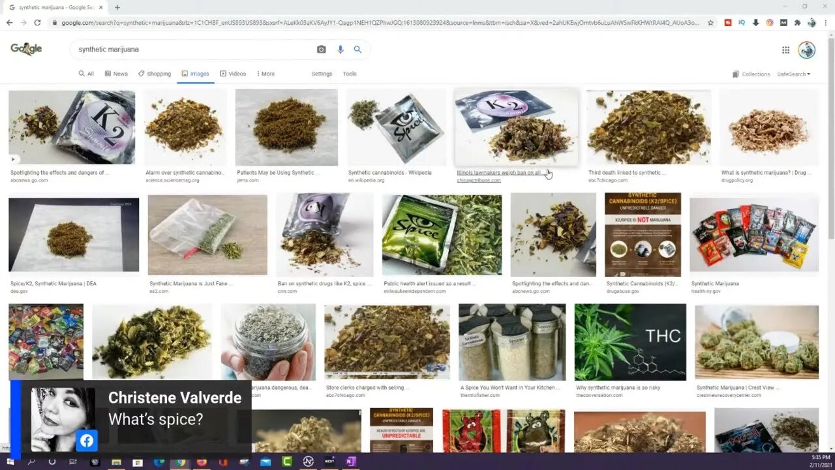Screen dimensions: 835x470
Task: Open the SafeSearch dropdown
Action: 793,74
